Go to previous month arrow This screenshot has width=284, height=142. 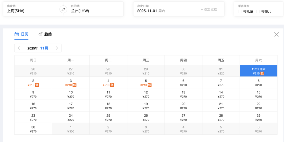pos(19,48)
